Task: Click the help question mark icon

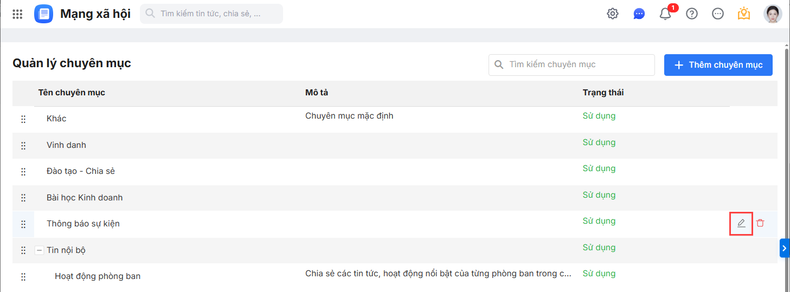Action: pos(692,14)
